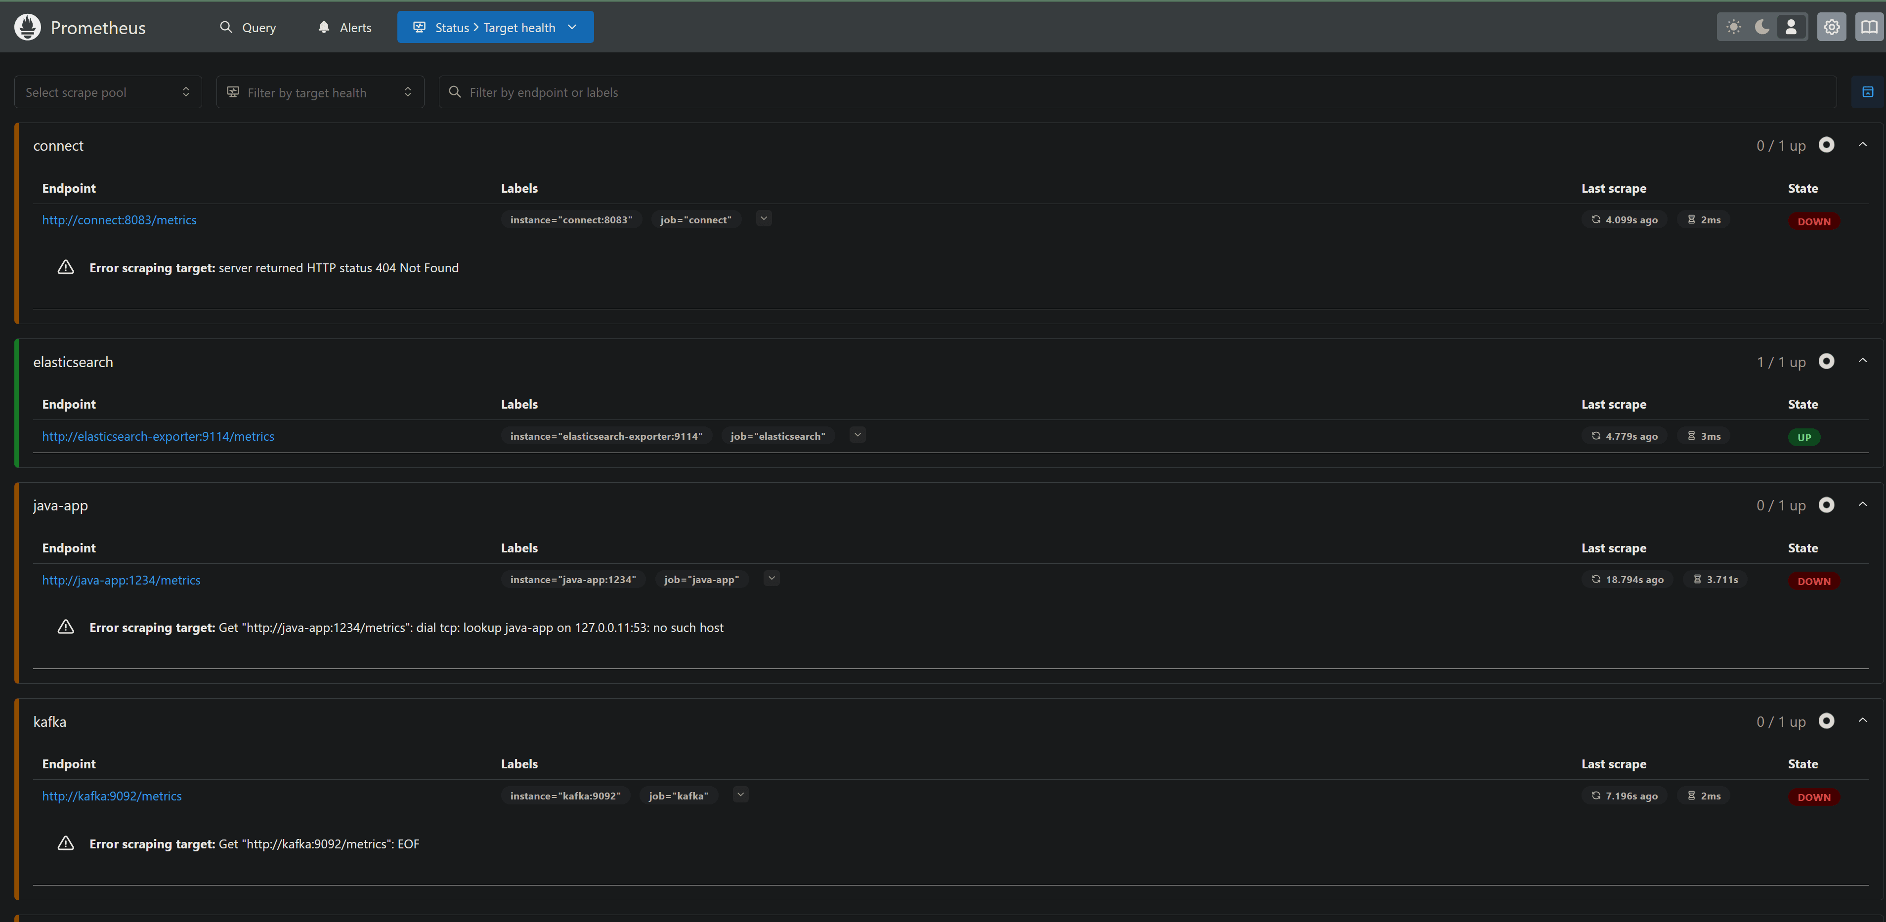Collapse the java-app job section
1886x922 pixels.
click(x=1863, y=504)
